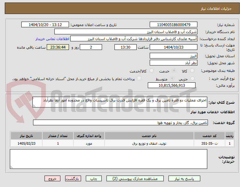Click the delivery province field البرز
This screenshot has height=187, width=240.
(174, 56)
